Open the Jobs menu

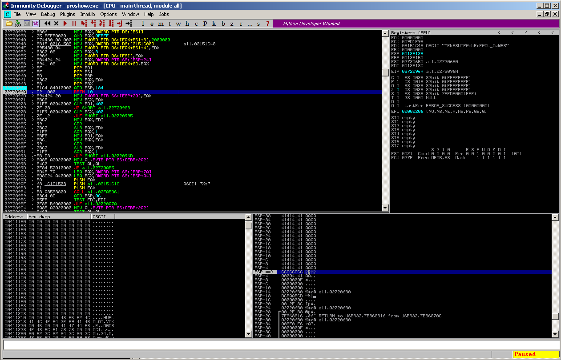click(x=164, y=14)
